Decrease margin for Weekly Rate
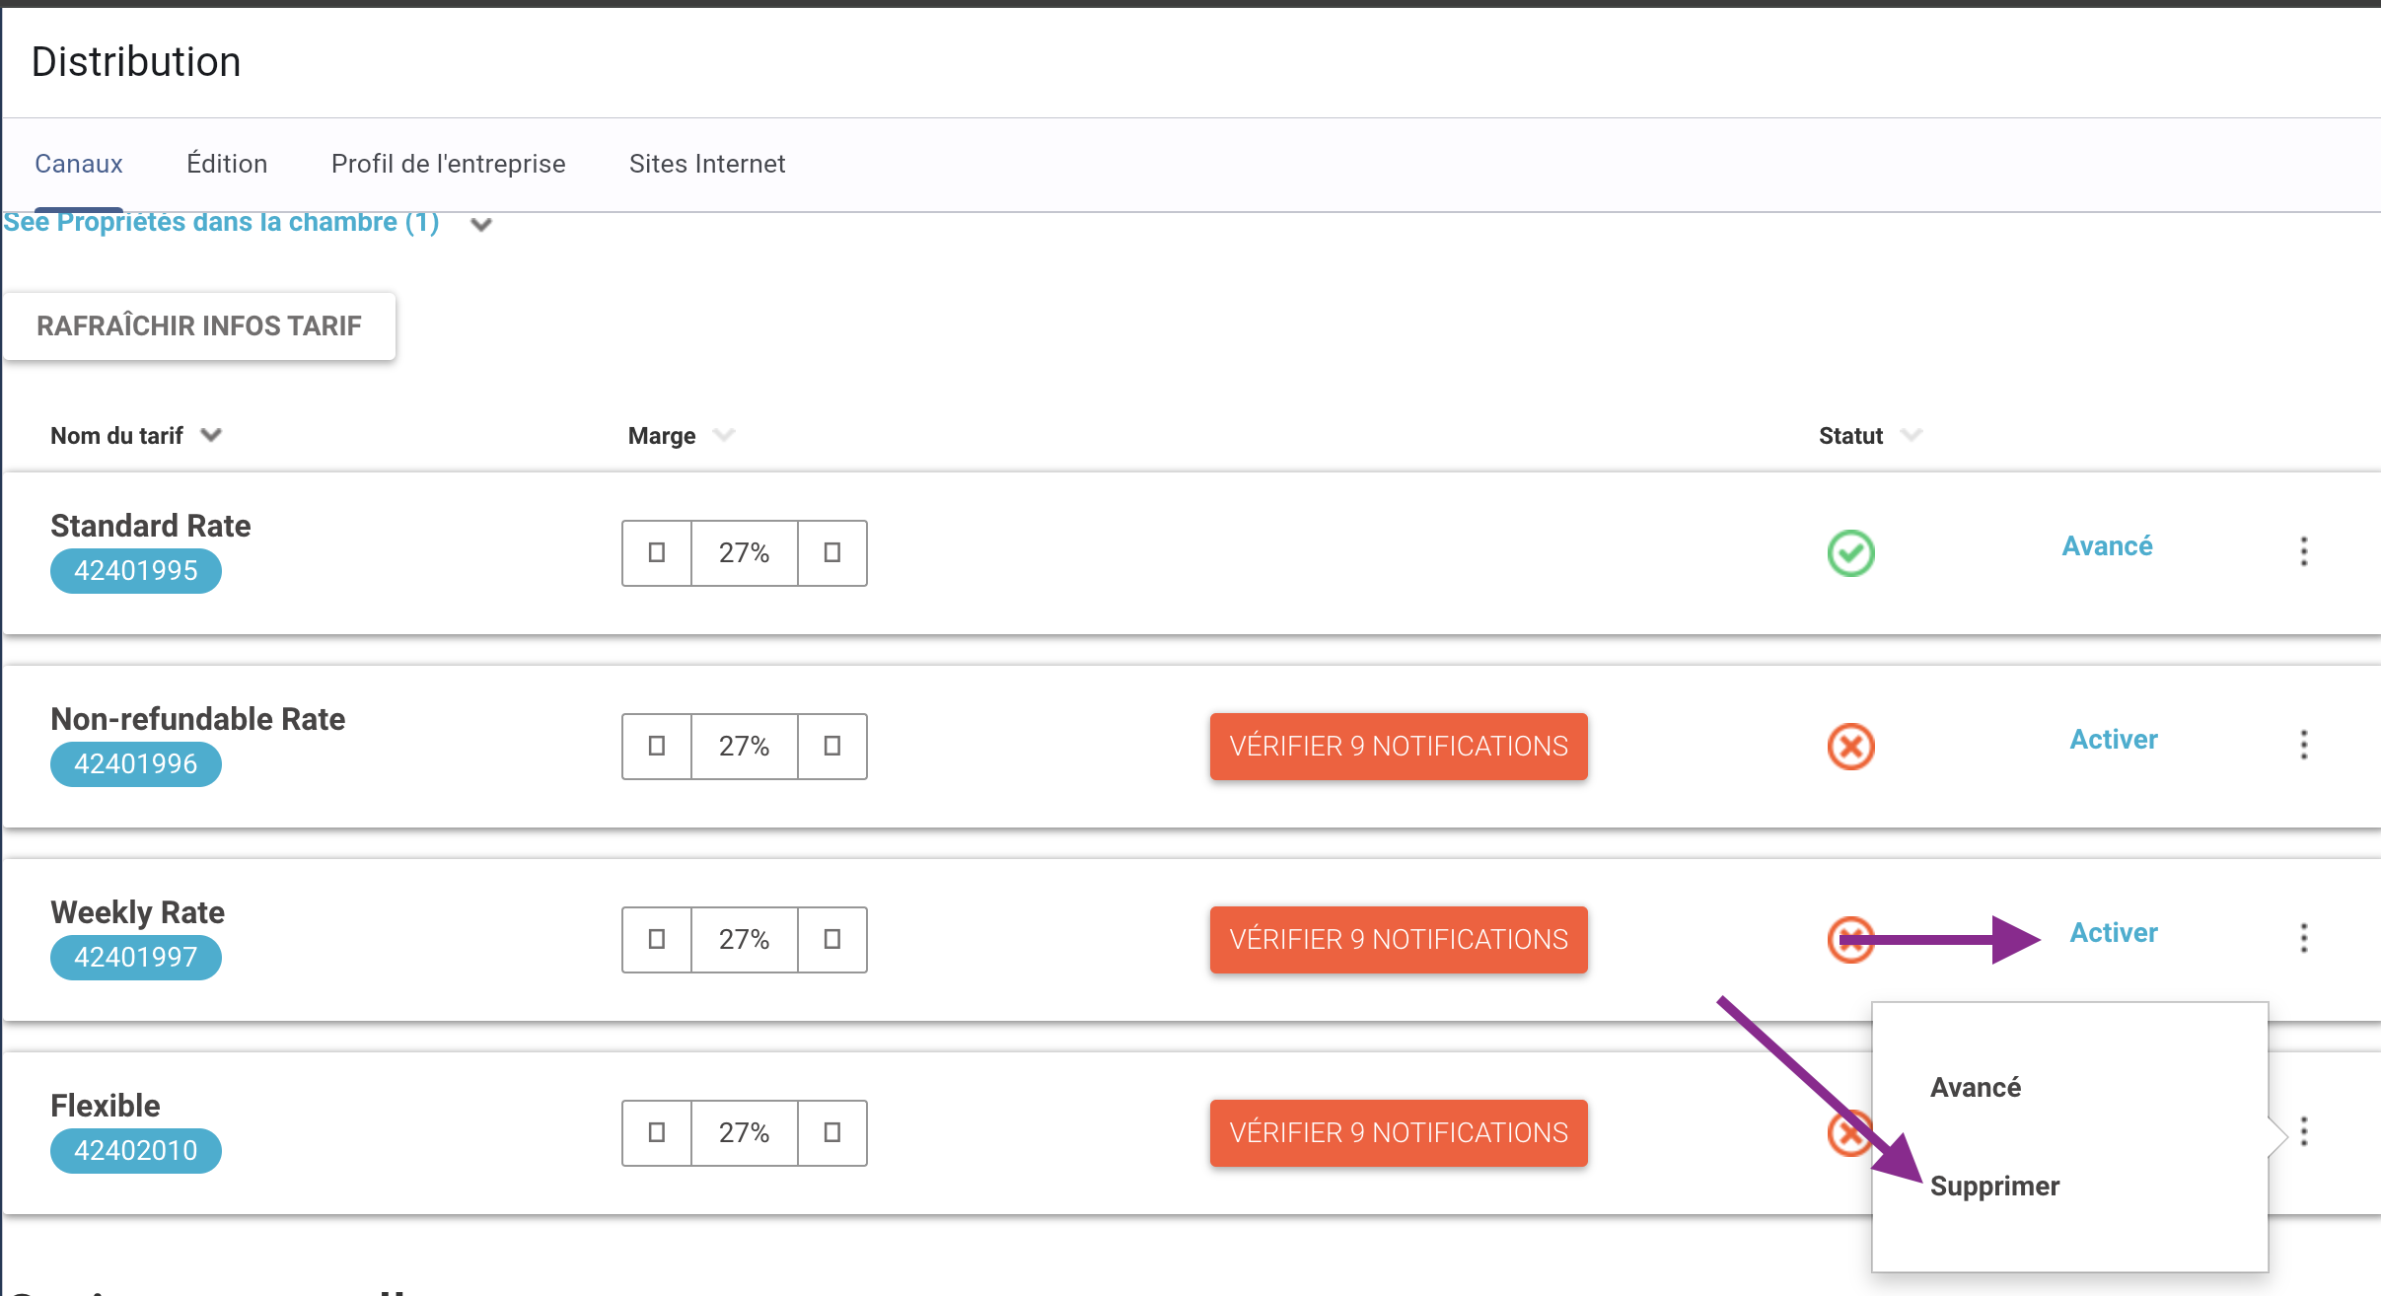2381x1296 pixels. pyautogui.click(x=657, y=939)
